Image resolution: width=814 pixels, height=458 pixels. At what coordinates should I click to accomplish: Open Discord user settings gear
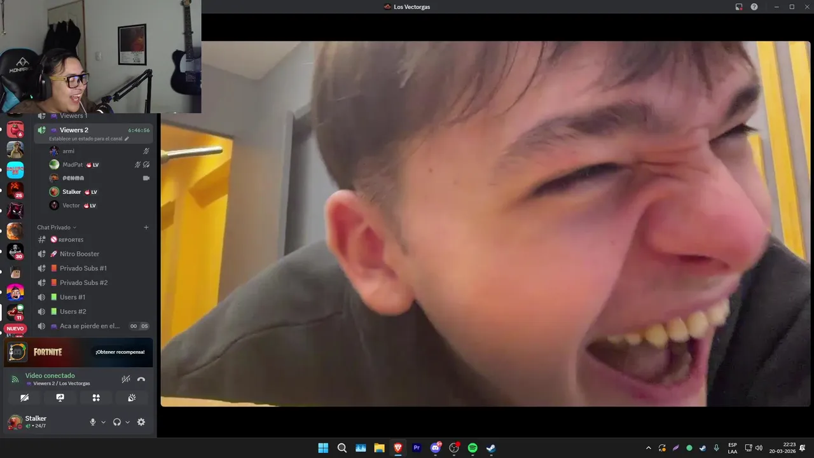pos(141,422)
